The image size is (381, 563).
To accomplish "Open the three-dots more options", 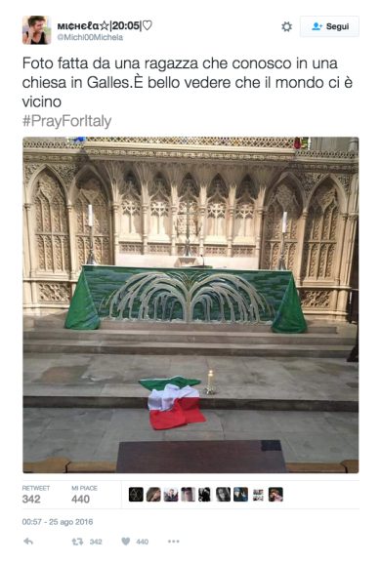I will point(174,542).
